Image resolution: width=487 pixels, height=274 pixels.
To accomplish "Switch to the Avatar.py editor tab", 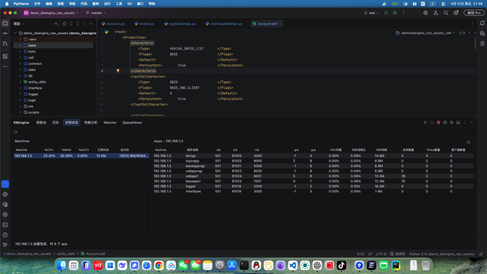I will point(146,24).
